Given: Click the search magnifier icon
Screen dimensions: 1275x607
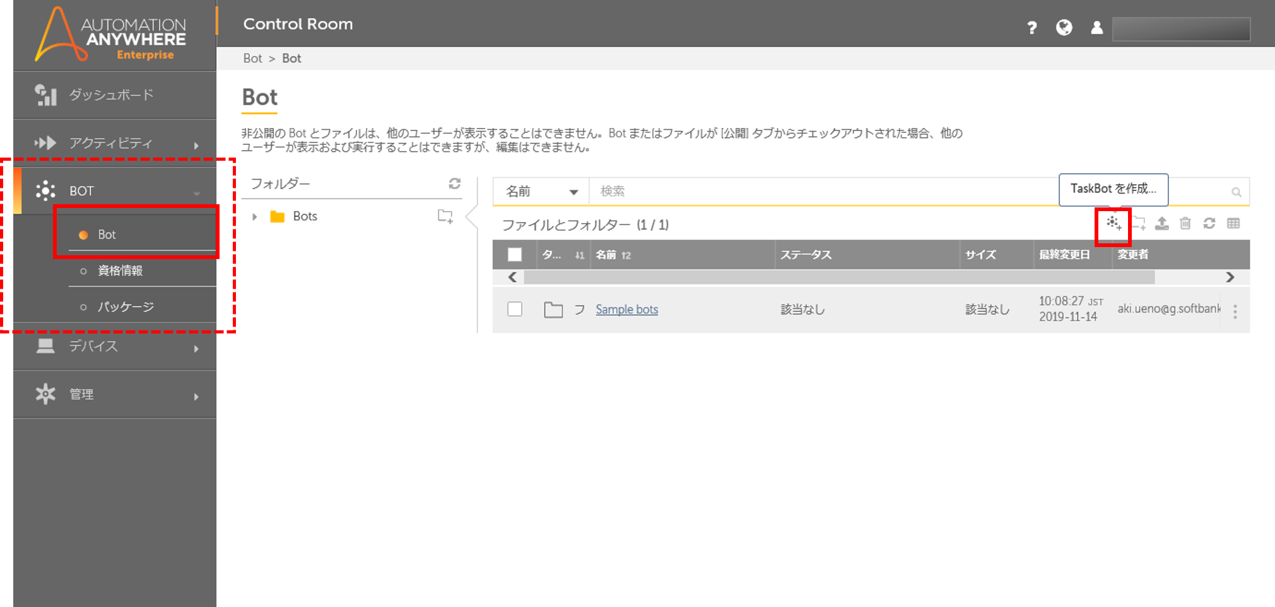Looking at the screenshot, I should [x=1237, y=192].
